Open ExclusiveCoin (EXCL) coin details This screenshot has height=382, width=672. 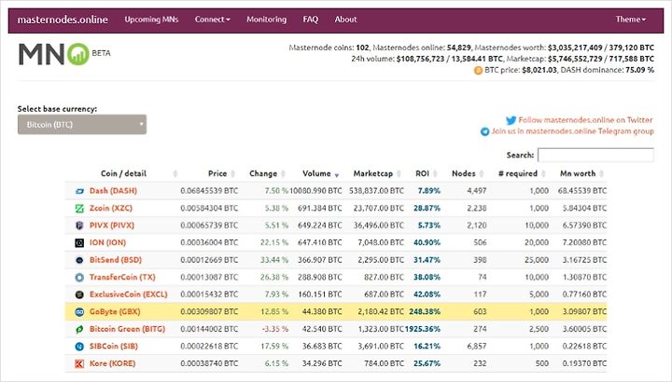tap(128, 294)
